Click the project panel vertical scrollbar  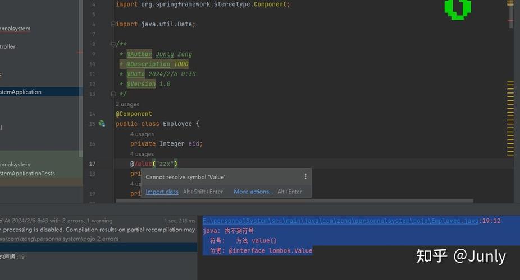81,78
